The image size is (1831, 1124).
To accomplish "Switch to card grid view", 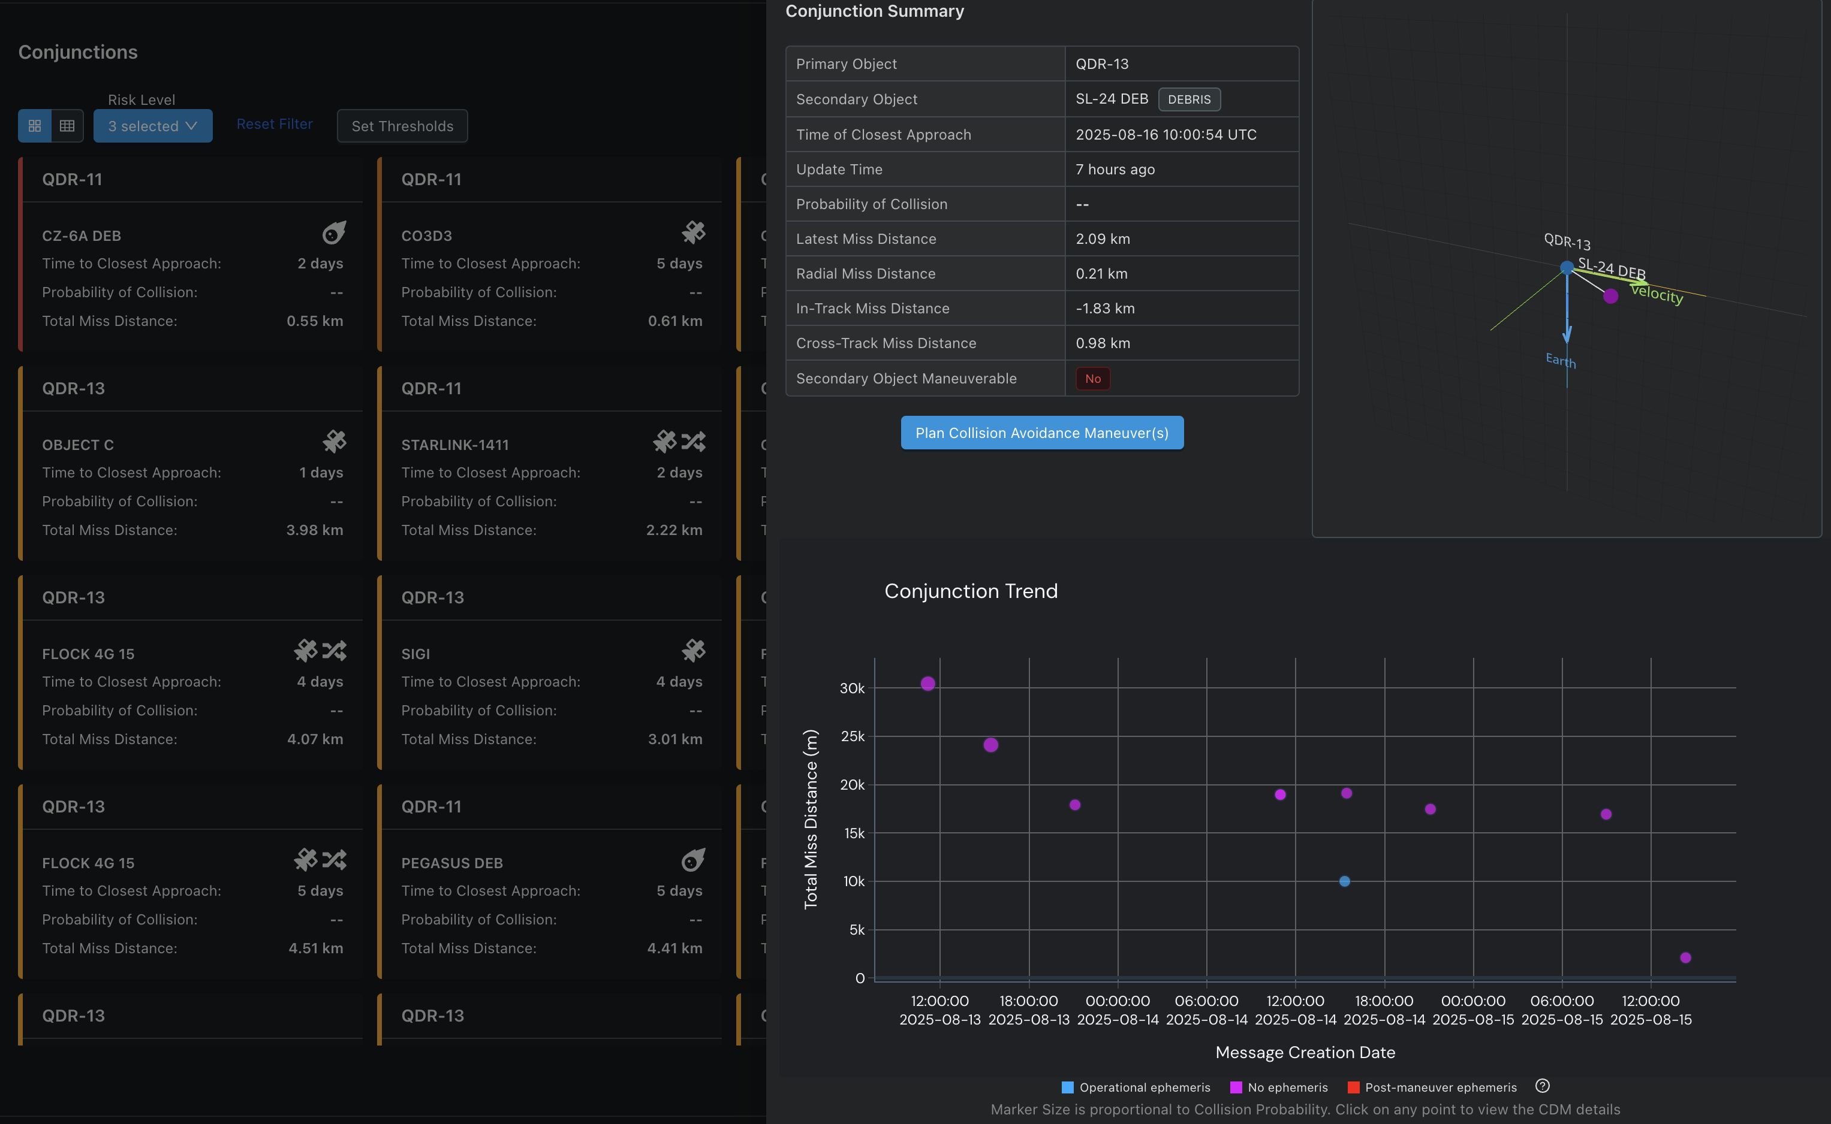I will click(x=34, y=126).
